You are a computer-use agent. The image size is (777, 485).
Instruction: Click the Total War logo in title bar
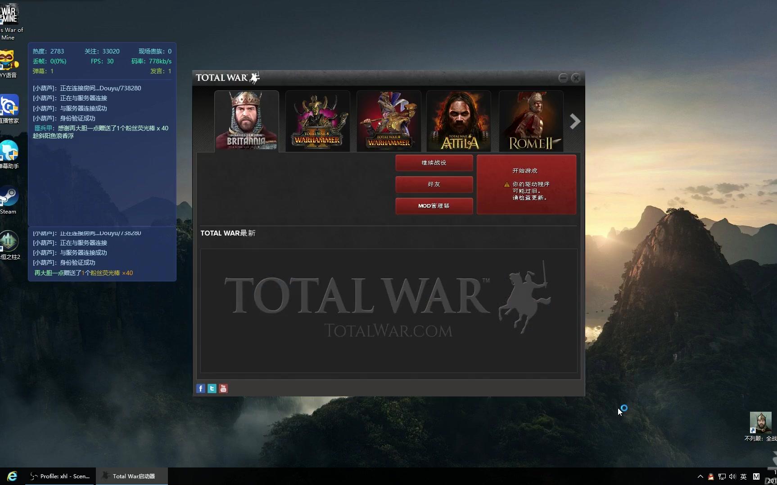tap(228, 78)
